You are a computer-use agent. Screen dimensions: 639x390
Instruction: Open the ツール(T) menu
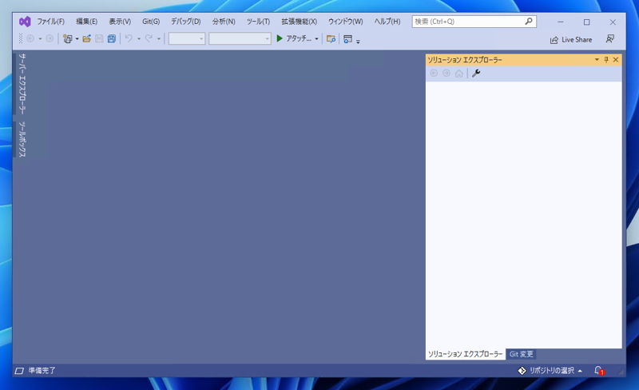click(258, 22)
